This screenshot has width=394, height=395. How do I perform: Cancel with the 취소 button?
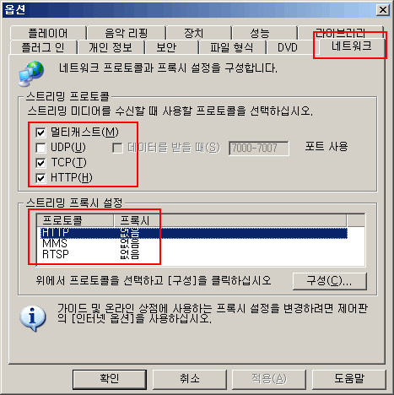pos(190,379)
